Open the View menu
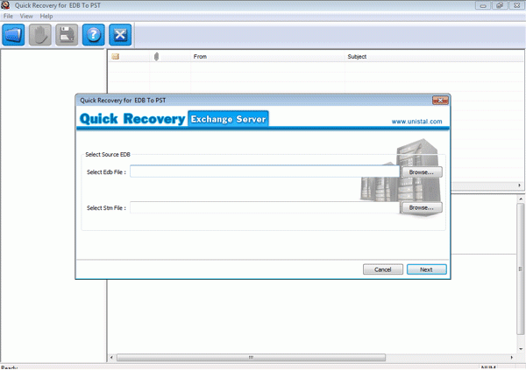526x370 pixels. [26, 17]
